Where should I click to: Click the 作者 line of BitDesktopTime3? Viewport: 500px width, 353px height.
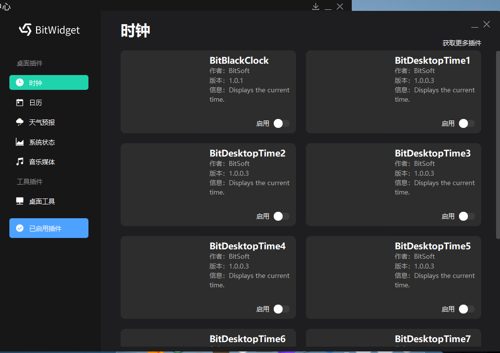tap(415, 163)
